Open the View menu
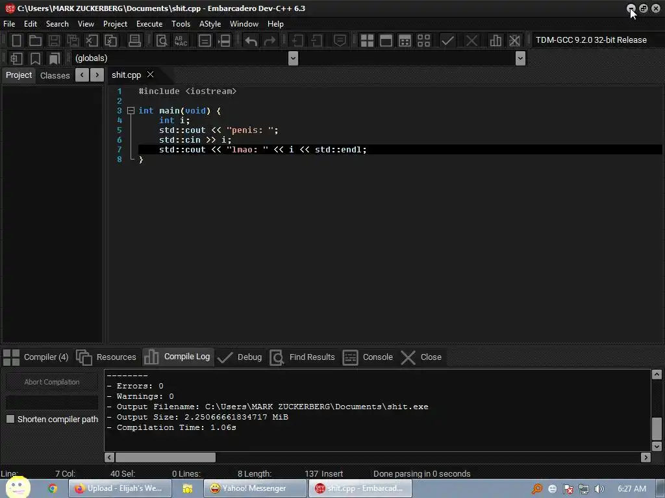The height and width of the screenshot is (498, 665). [x=86, y=24]
